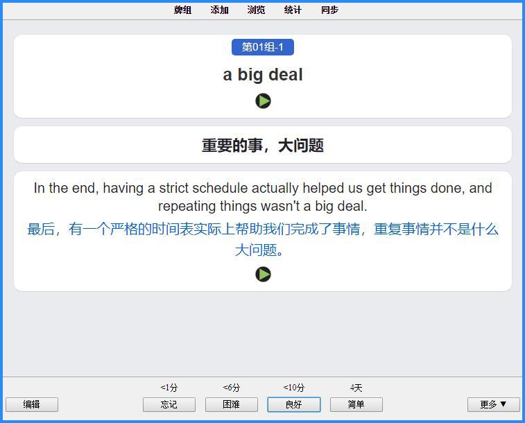The image size is (525, 423).
Task: Open the 添加 (Add) menu item
Action: 219,10
